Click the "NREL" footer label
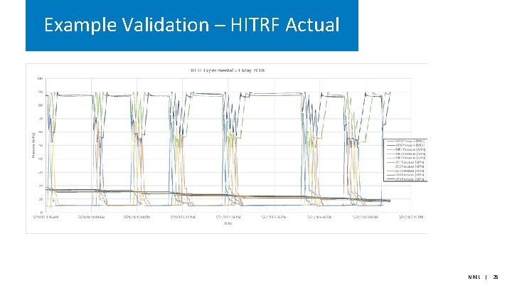The image size is (512, 288). click(x=474, y=277)
